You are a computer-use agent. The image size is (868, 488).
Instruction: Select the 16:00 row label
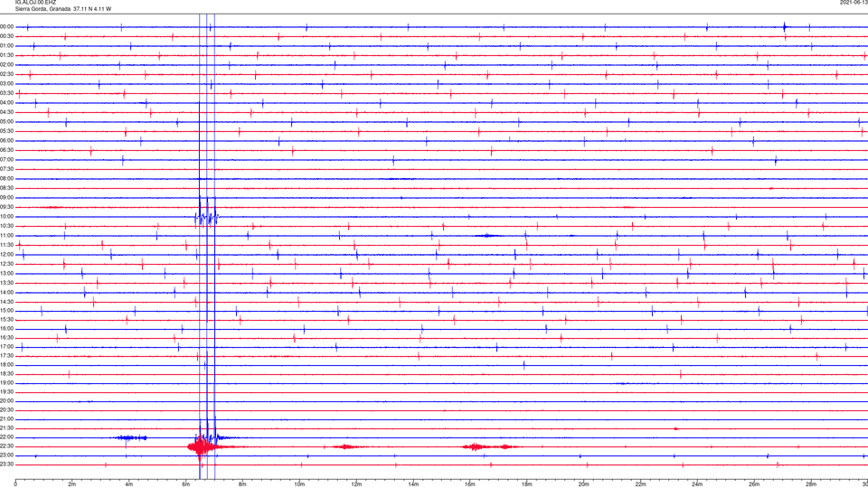tap(7, 329)
